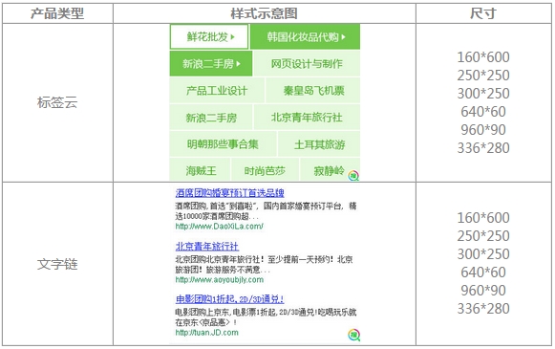
Task: Click 160*600 in the 文字链 row
Action: pos(483,218)
